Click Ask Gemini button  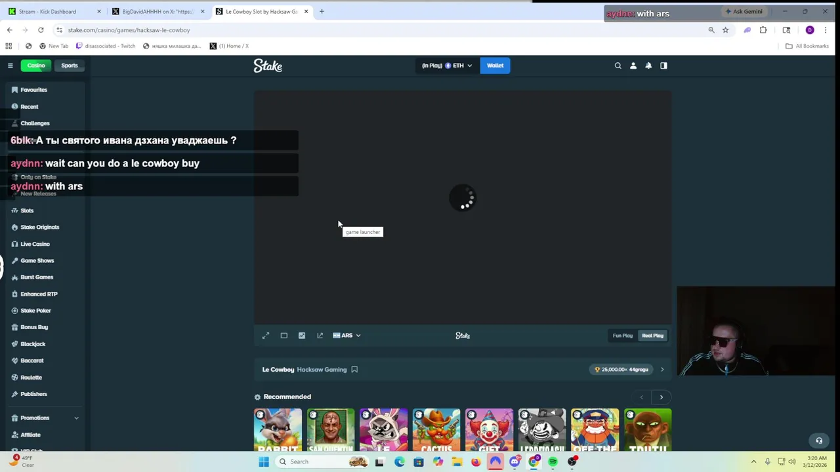pyautogui.click(x=744, y=12)
